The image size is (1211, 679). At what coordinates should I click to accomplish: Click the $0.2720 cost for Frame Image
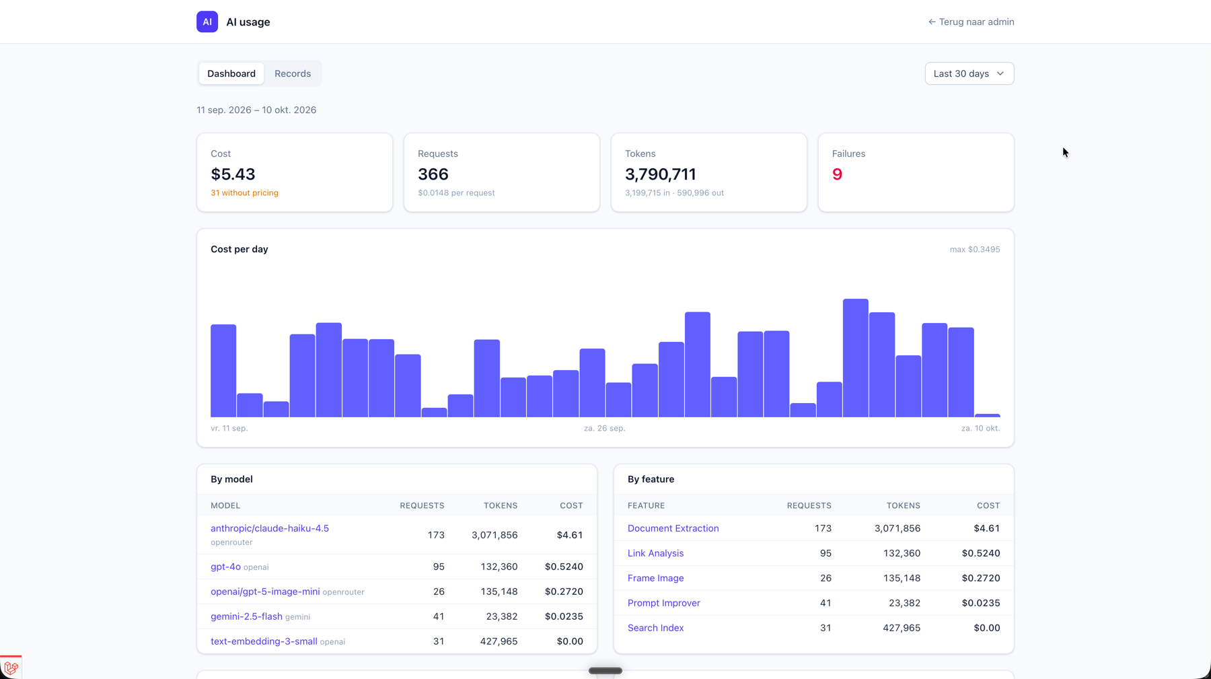click(x=981, y=578)
